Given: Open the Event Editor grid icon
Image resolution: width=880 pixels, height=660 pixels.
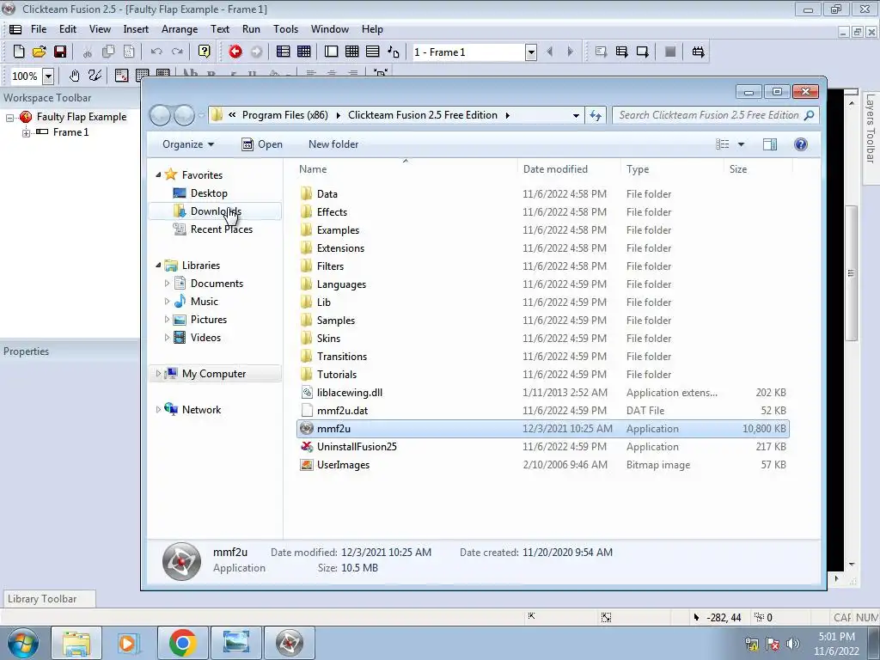Looking at the screenshot, I should [x=351, y=52].
